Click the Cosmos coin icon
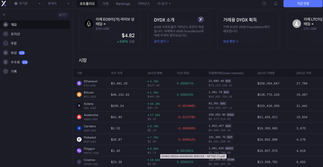 [79, 162]
